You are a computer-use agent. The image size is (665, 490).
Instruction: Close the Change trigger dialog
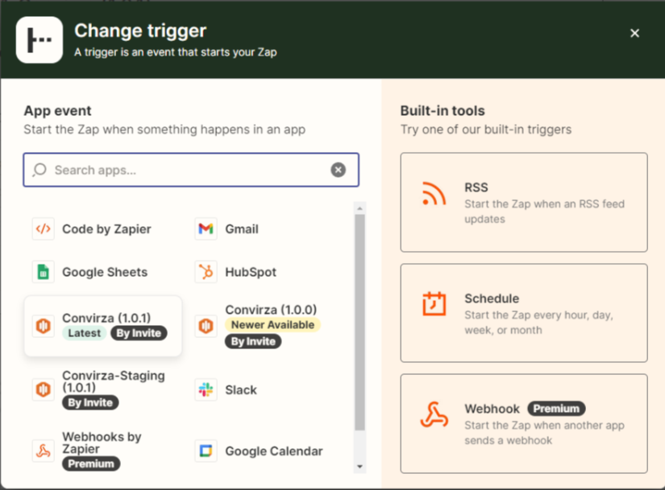pos(634,33)
